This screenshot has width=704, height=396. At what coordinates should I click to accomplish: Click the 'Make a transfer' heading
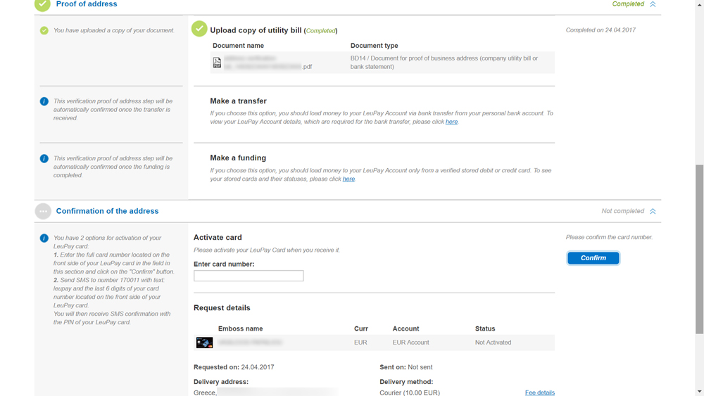pos(238,101)
